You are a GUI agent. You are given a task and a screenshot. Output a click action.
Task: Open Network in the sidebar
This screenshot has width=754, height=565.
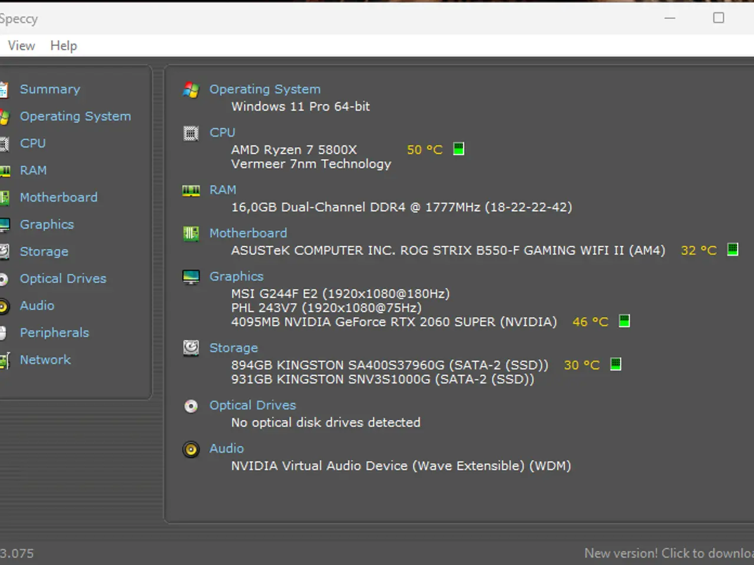click(45, 360)
